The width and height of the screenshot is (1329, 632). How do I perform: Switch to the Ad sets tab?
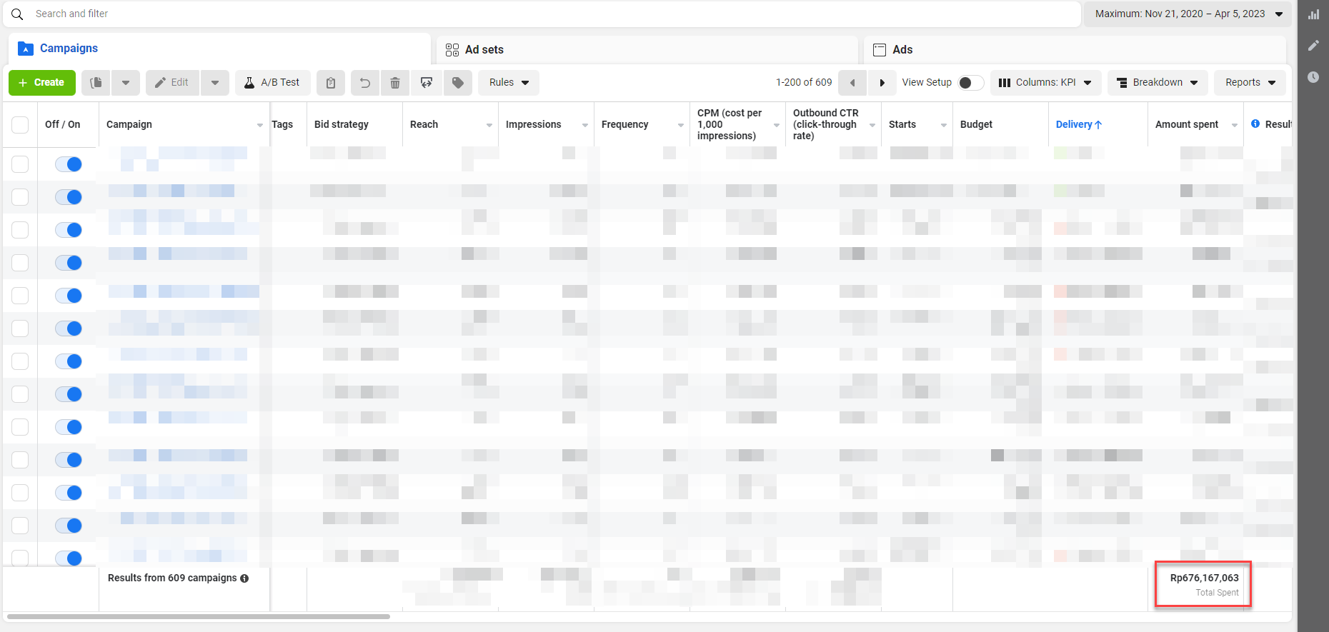(x=484, y=50)
